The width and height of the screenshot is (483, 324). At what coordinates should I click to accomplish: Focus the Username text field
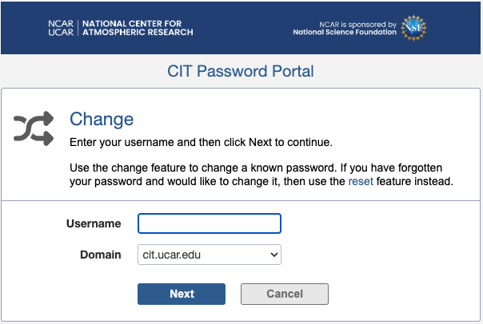tap(210, 223)
